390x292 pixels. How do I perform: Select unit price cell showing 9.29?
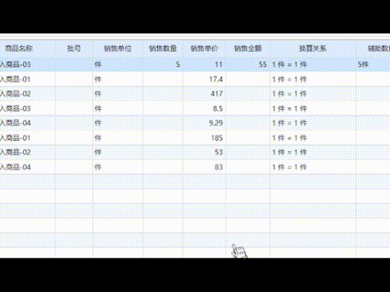tap(204, 123)
